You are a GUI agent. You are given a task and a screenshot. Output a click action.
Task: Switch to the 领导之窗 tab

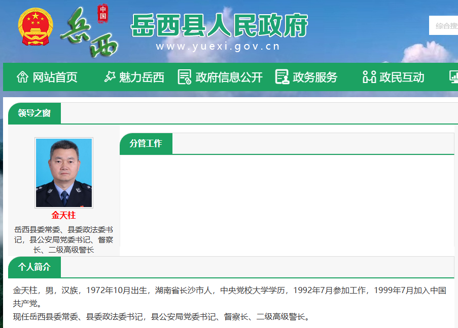(33, 113)
